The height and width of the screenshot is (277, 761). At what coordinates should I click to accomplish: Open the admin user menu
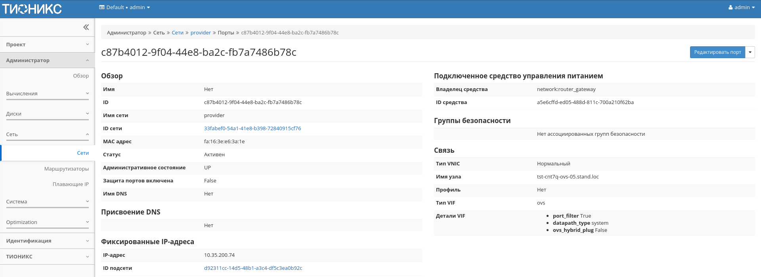click(741, 8)
